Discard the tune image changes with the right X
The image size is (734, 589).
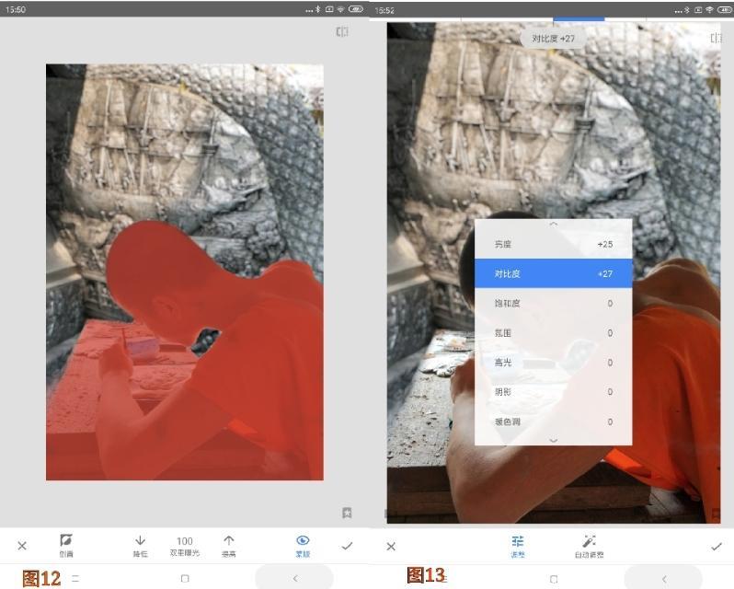(x=391, y=547)
